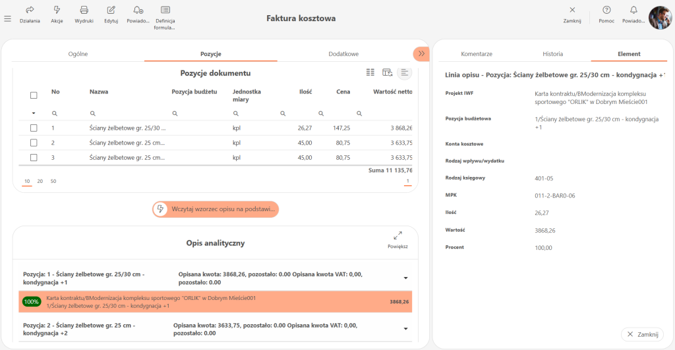Select highlighted 100% description line
The image size is (675, 350).
coord(216,302)
